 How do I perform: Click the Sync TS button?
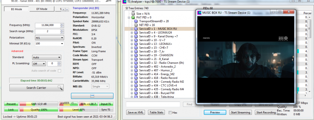coord(106,110)
